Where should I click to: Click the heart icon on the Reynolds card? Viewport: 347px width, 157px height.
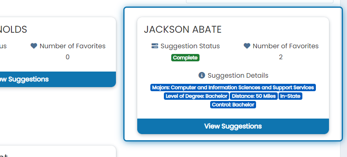pyautogui.click(x=34, y=46)
